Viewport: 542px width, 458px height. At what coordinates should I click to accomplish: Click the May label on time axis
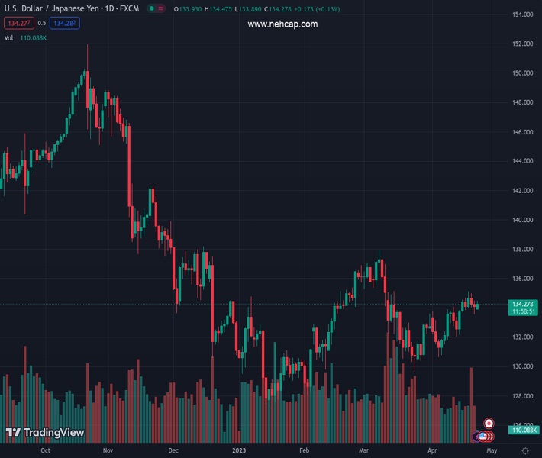[492, 450]
